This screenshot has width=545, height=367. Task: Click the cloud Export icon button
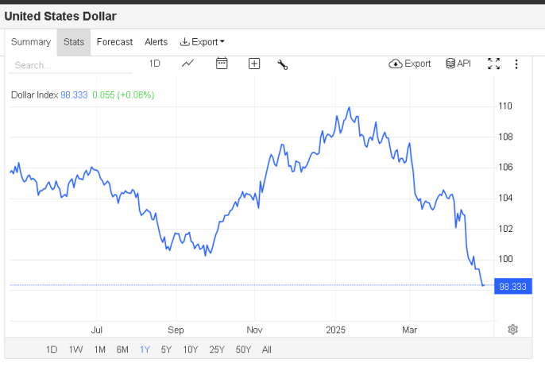[x=410, y=64]
